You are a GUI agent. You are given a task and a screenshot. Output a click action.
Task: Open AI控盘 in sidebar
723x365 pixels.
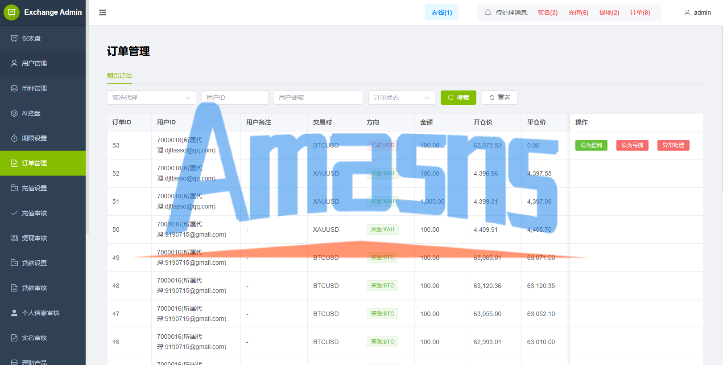point(43,113)
